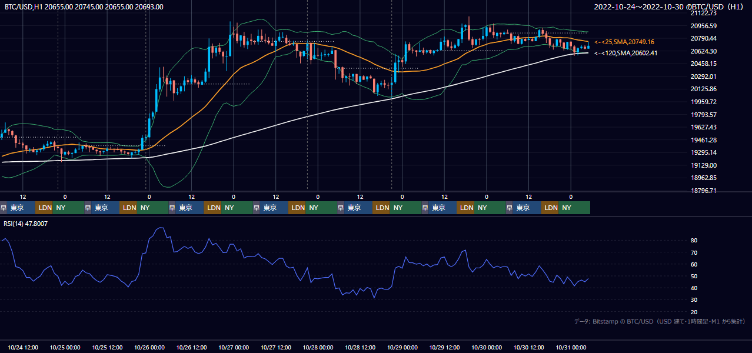Click the 10/30 00:00 time axis label
This screenshot has width=752, height=353.
click(487, 348)
